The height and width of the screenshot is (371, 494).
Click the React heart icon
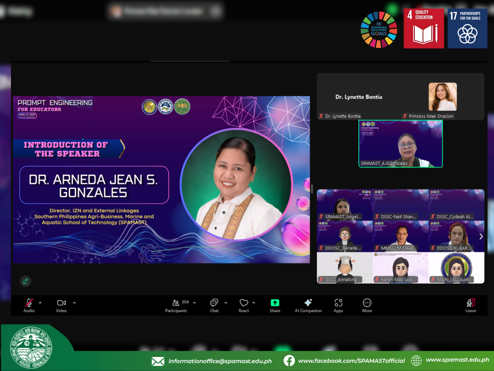coord(244,303)
